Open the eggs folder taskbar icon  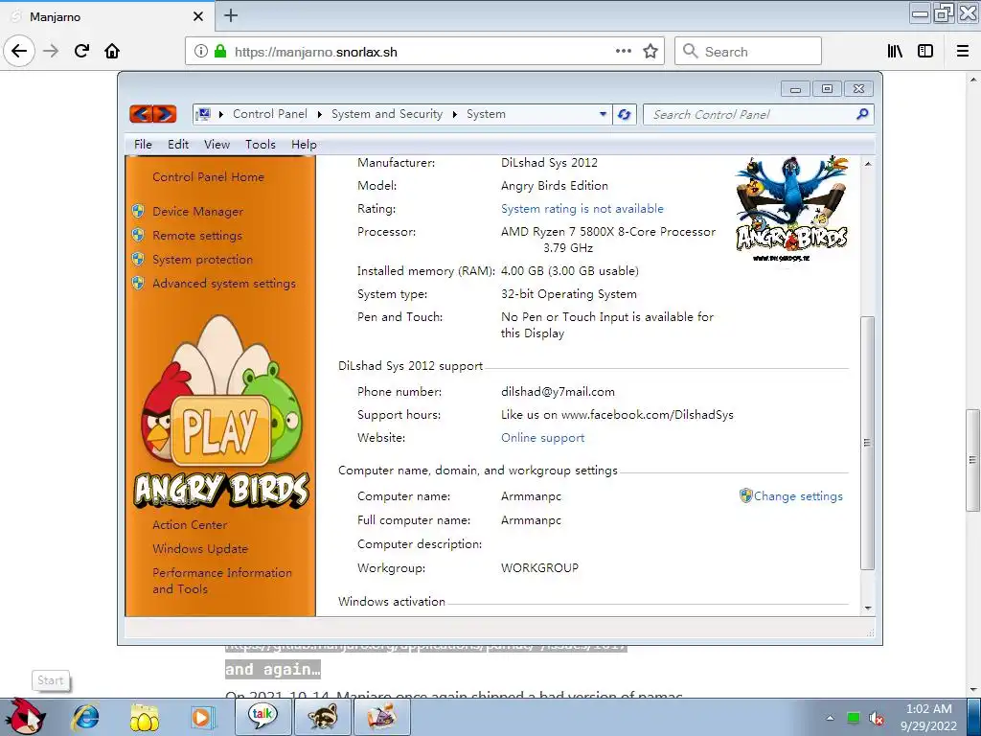(145, 717)
